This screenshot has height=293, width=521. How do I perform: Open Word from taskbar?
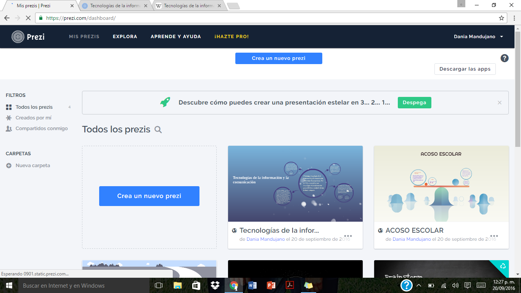pyautogui.click(x=252, y=285)
